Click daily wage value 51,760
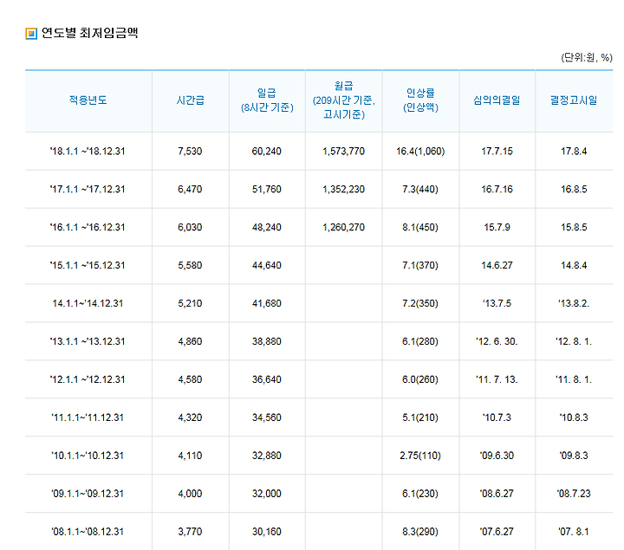 click(267, 190)
